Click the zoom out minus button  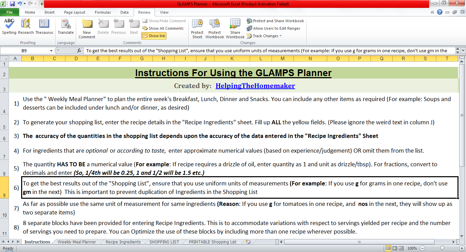point(422,248)
